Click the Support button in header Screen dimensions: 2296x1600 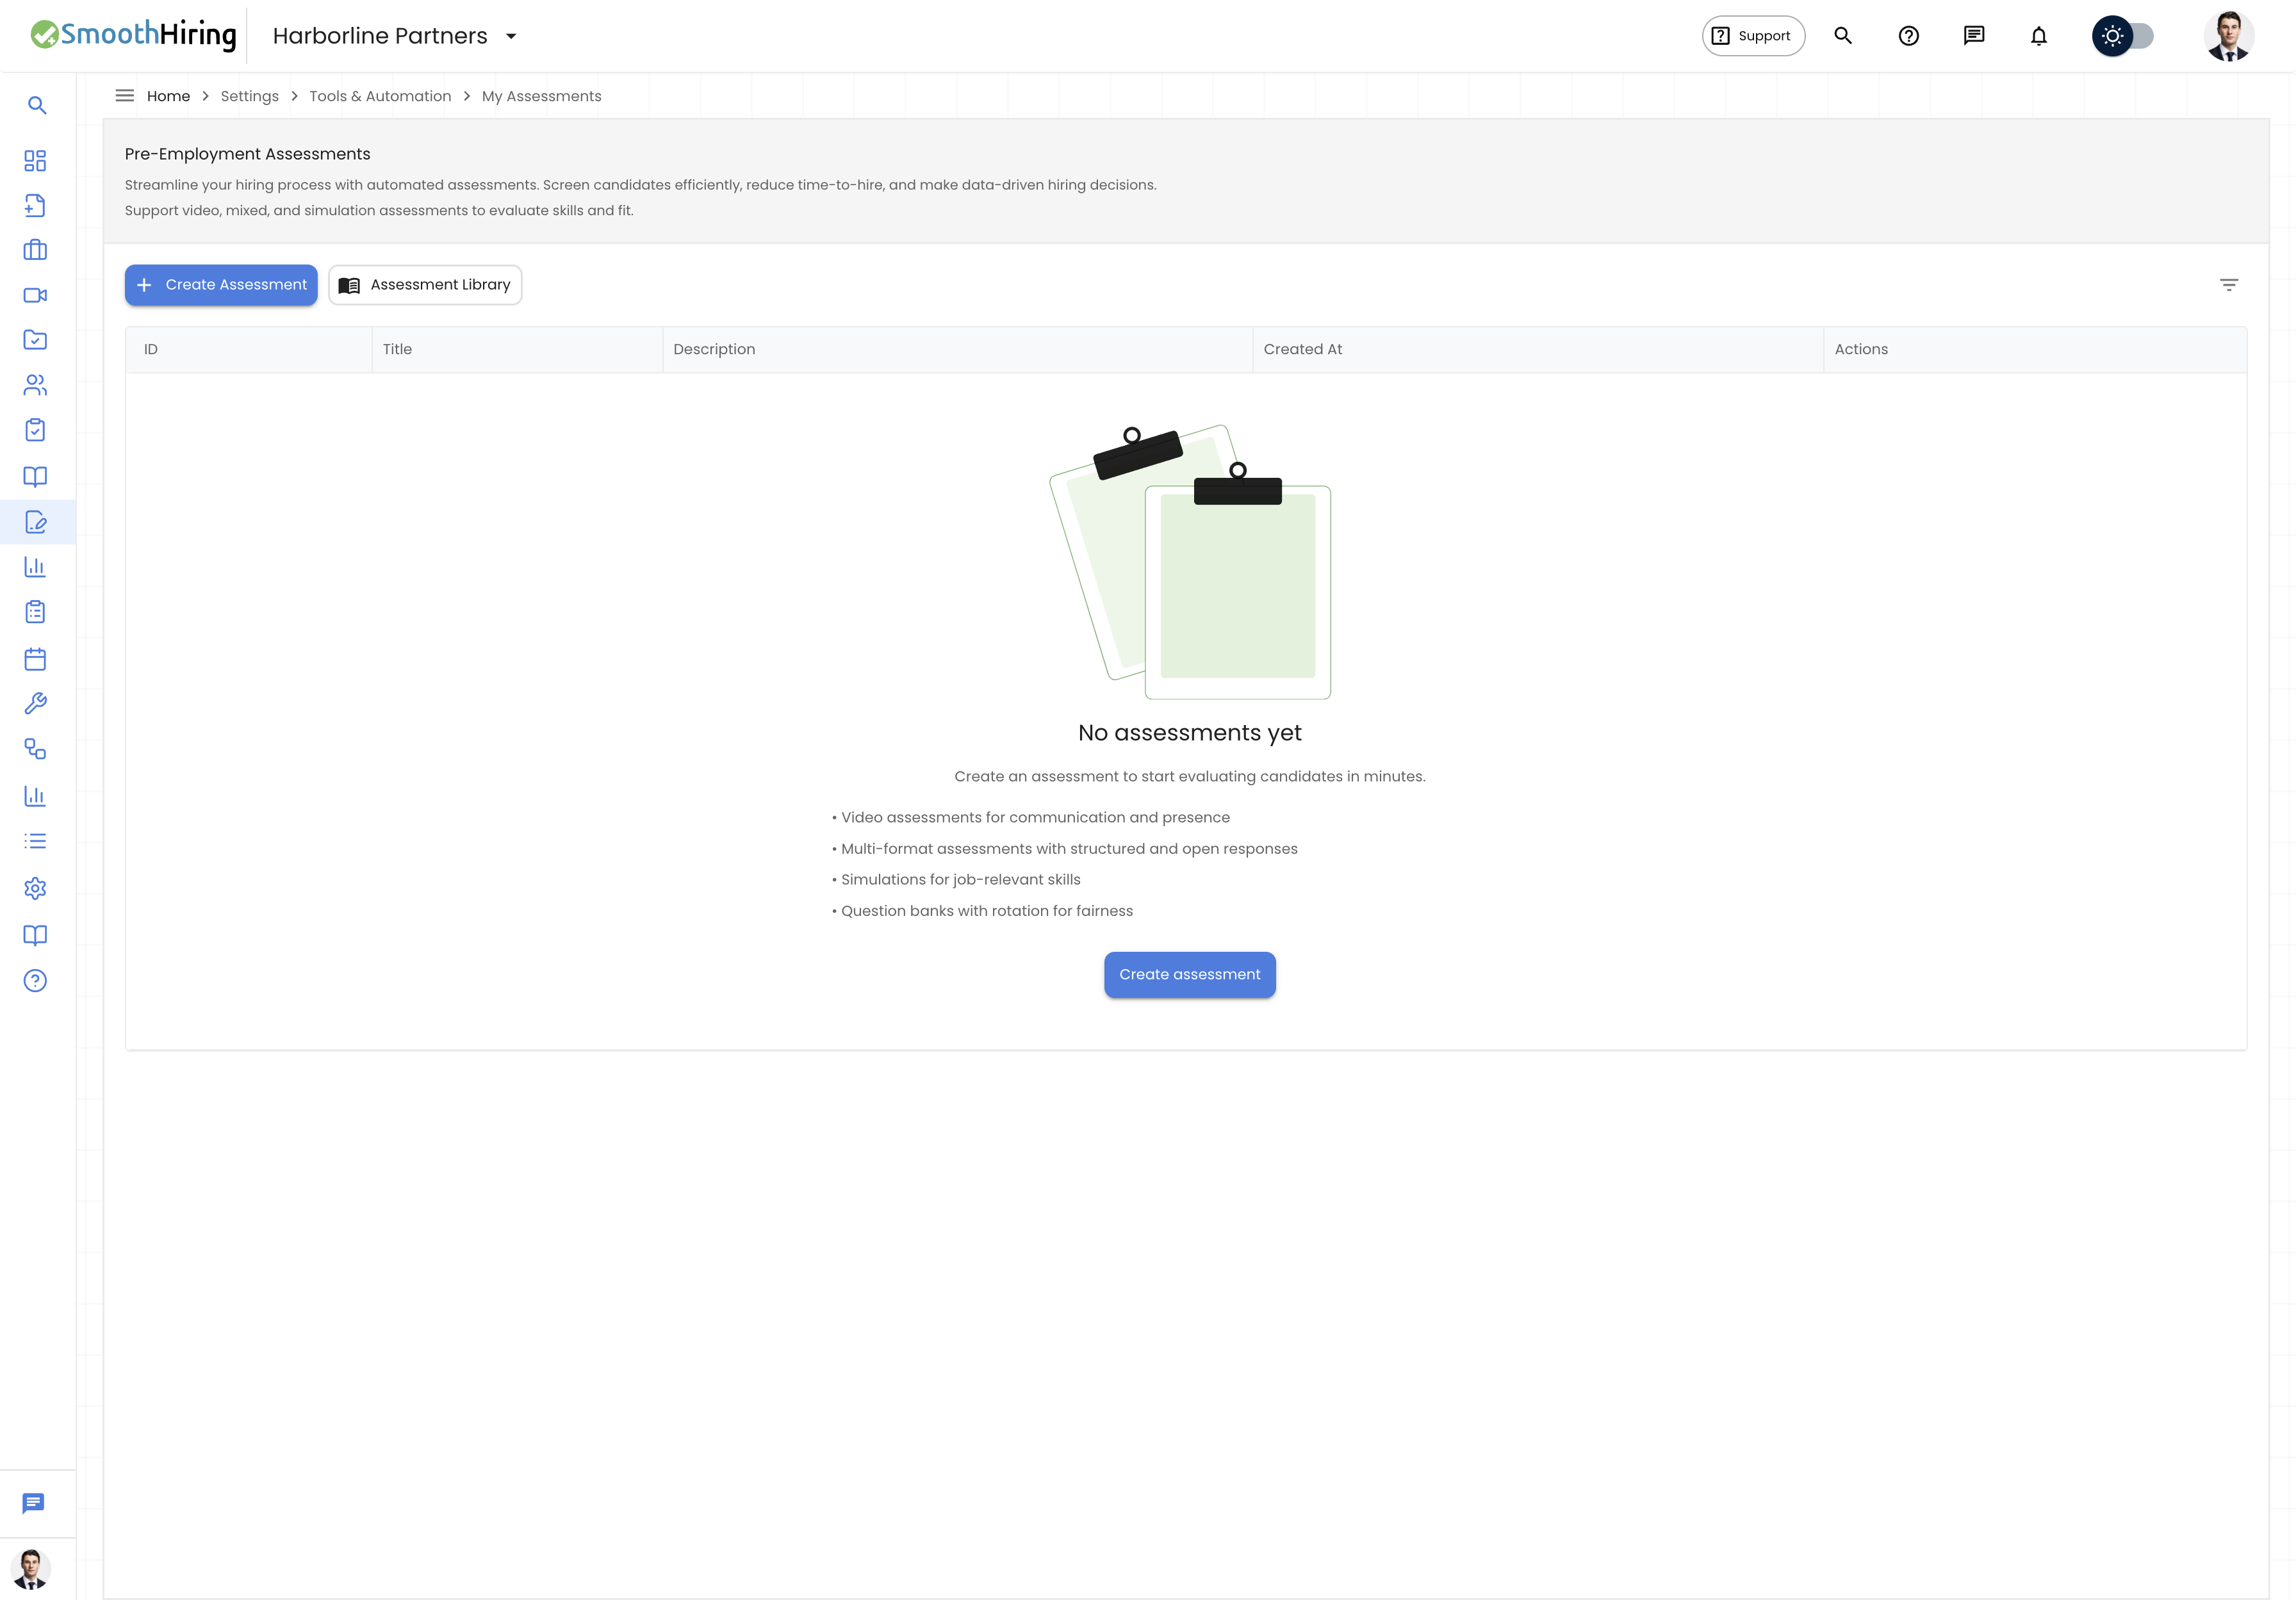1753,36
